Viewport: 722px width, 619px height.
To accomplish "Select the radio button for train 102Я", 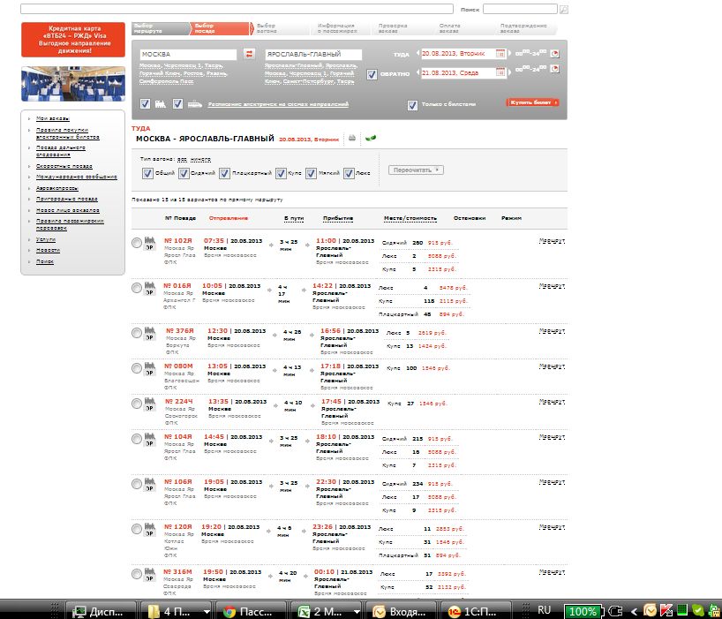I will click(x=136, y=243).
